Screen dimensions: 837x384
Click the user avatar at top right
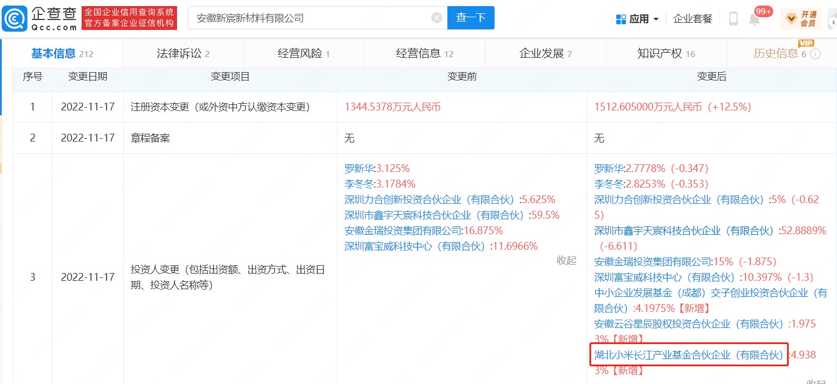point(831,19)
